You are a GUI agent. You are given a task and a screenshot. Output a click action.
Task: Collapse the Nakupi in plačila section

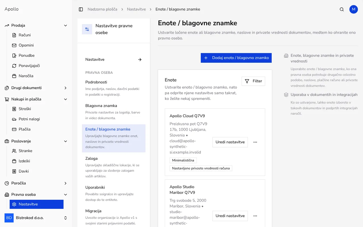pyautogui.click(x=36, y=99)
